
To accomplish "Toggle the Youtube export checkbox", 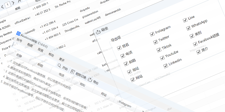I will tap(162, 58).
